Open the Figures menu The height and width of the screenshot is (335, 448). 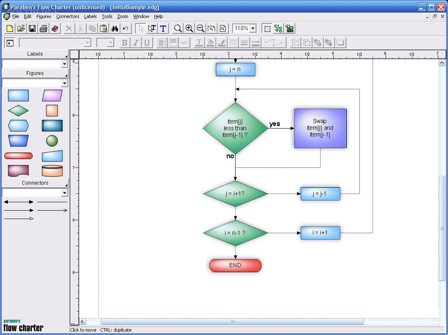pos(44,16)
